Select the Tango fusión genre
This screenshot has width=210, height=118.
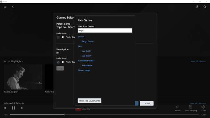(88, 41)
